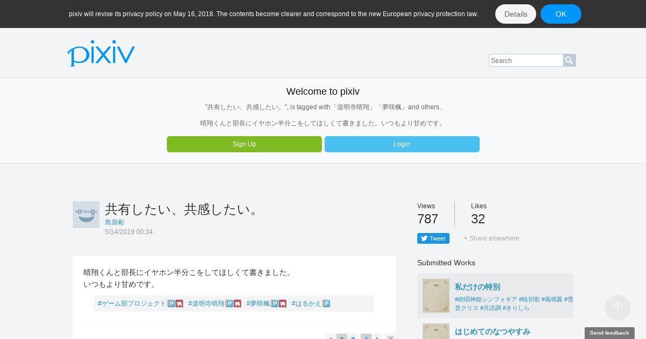Open red dic icon beside 夢咲楓 tag
Screen dimensions: 646x339
pyautogui.click(x=283, y=303)
